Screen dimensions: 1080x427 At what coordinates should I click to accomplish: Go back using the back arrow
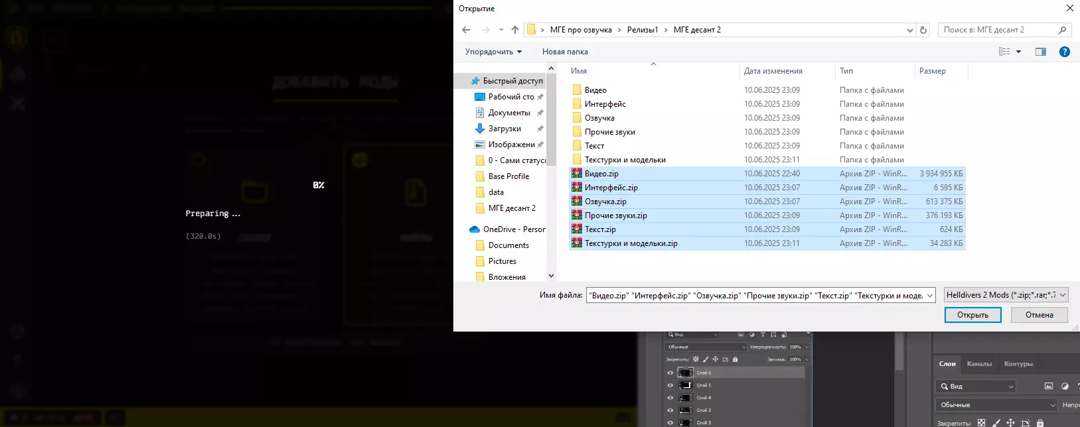[466, 30]
